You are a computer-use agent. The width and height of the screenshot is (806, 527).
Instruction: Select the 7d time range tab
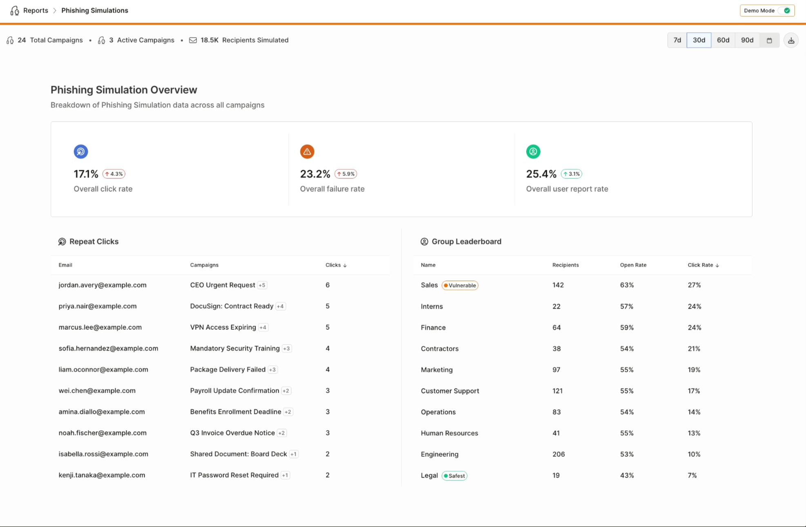[x=677, y=40]
